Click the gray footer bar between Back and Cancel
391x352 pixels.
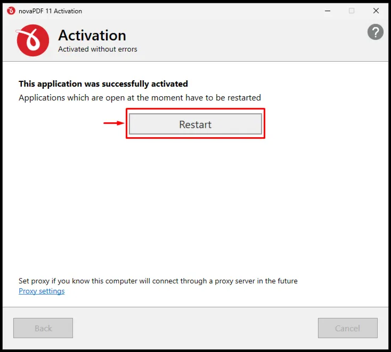coord(195,328)
